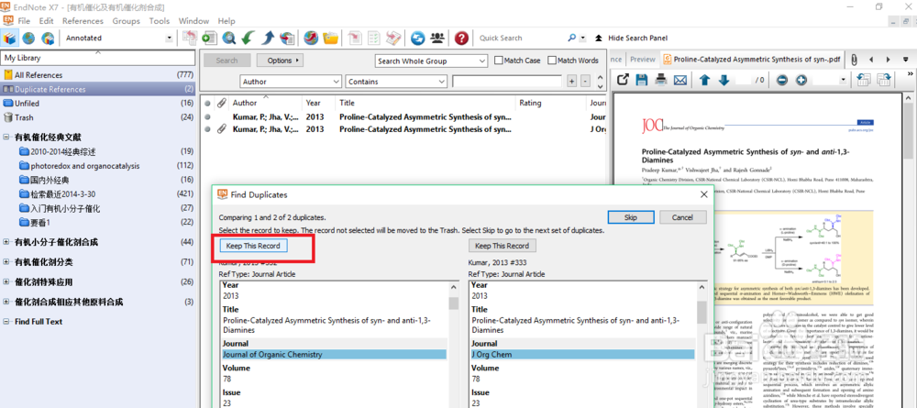Go to next PDF page down arrow
The height and width of the screenshot is (408, 917).
[724, 79]
